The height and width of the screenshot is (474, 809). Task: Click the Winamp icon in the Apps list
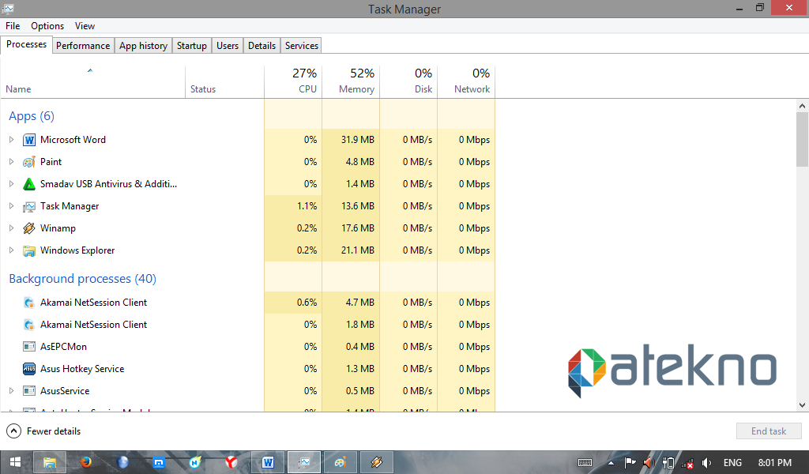tap(29, 228)
